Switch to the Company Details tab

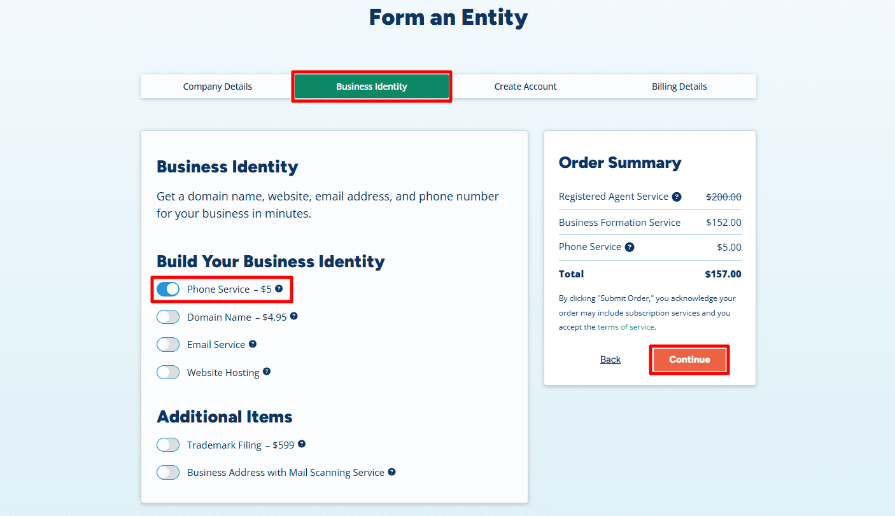point(217,86)
